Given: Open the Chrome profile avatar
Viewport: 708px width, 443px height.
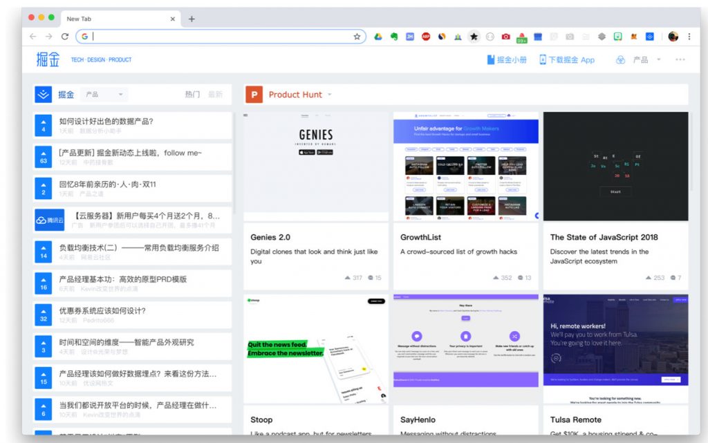Looking at the screenshot, I should tap(673, 37).
